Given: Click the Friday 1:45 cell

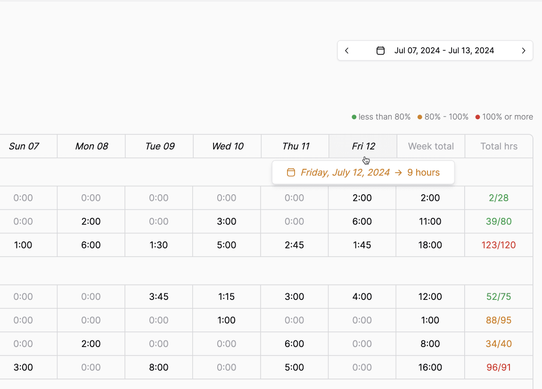Looking at the screenshot, I should pyautogui.click(x=362, y=245).
